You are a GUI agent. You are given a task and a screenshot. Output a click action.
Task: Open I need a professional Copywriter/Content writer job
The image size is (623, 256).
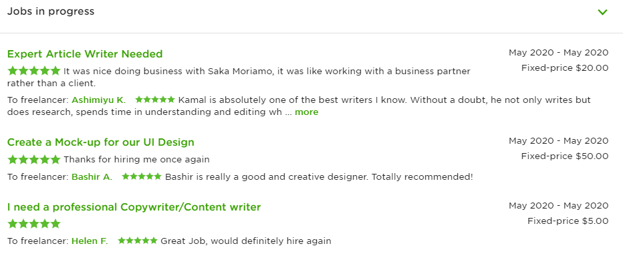[x=134, y=207]
